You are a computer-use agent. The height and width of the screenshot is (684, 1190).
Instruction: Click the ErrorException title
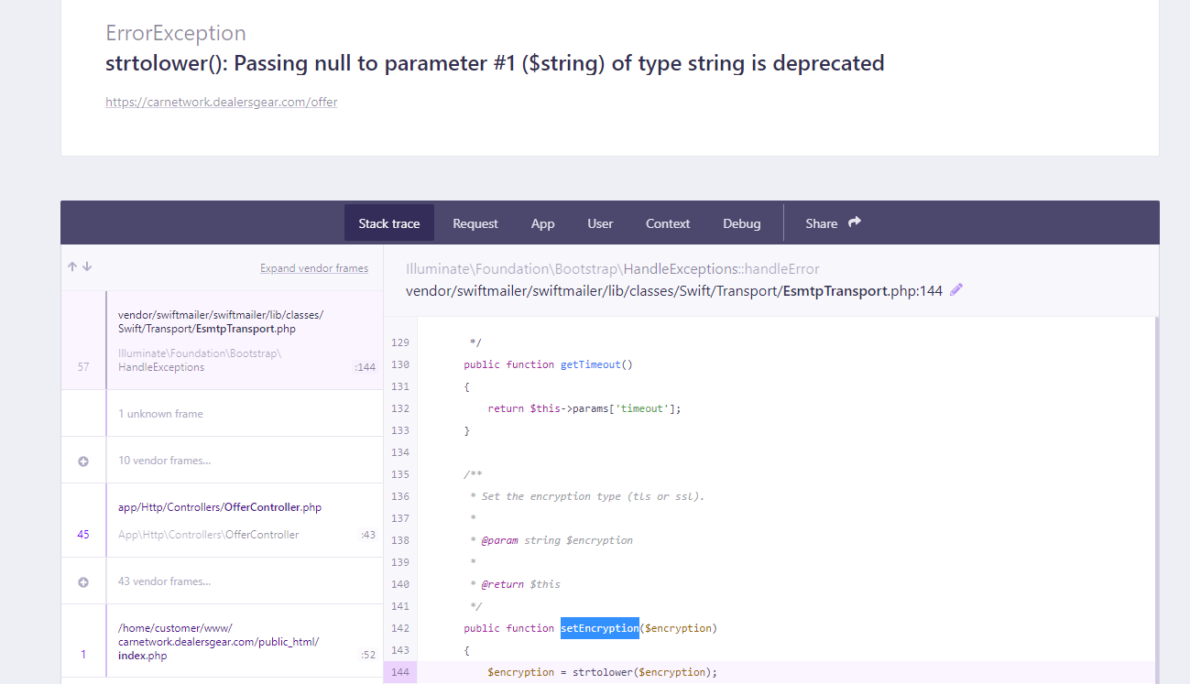coord(176,33)
